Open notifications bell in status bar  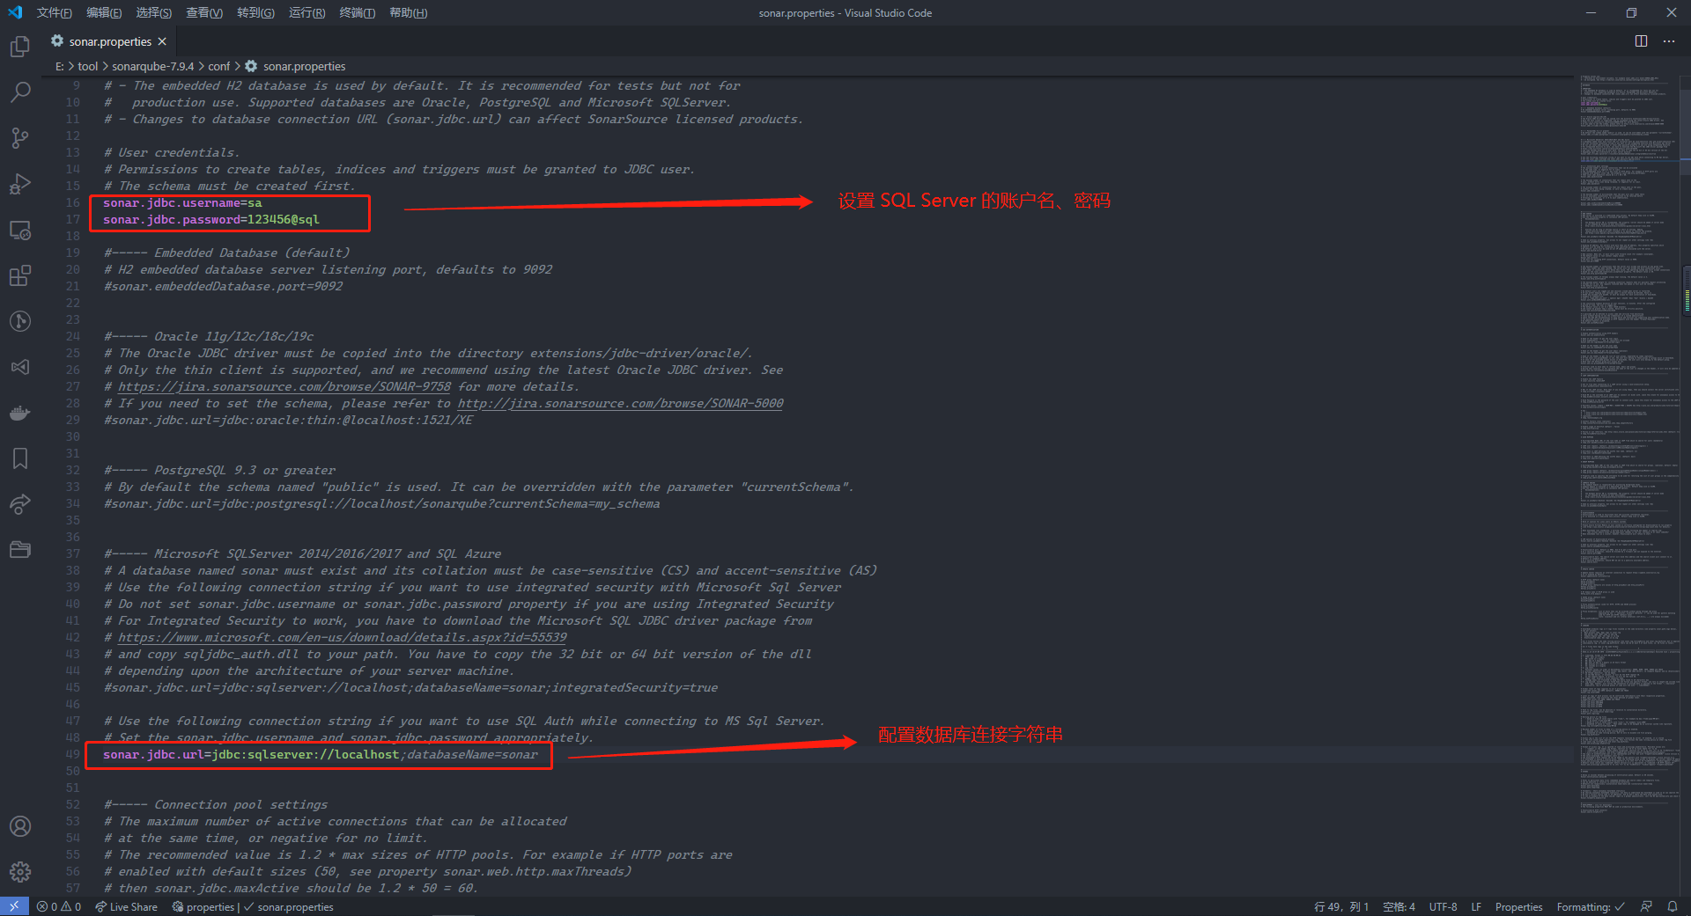[x=1672, y=906]
